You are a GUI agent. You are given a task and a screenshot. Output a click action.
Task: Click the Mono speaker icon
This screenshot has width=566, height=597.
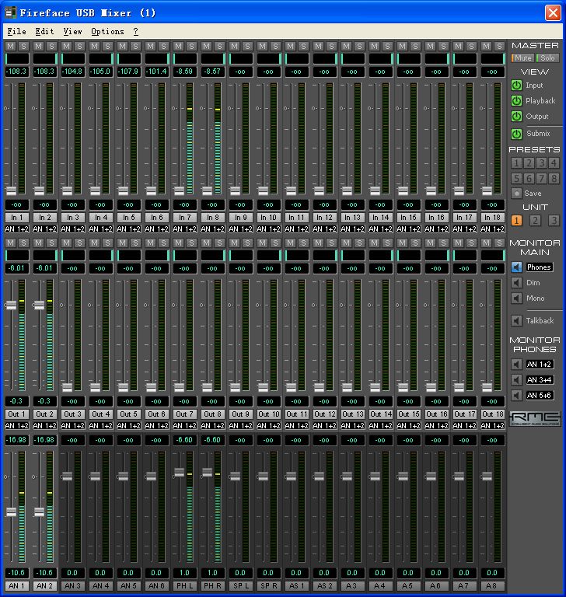click(516, 298)
